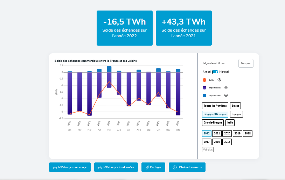The height and width of the screenshot is (180, 285).
Task: Switch the Annuel/Mensuel toggle
Action: click(215, 72)
